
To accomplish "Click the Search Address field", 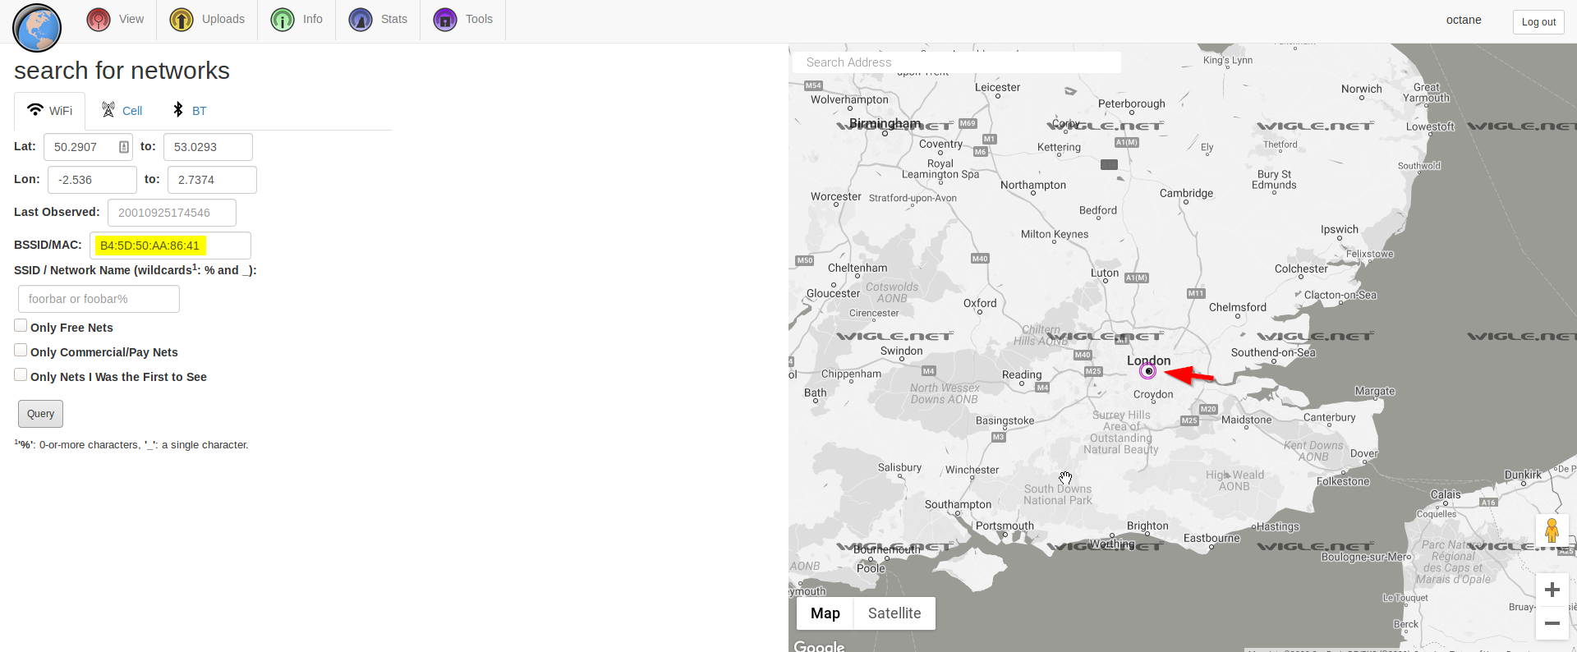I will click(956, 62).
